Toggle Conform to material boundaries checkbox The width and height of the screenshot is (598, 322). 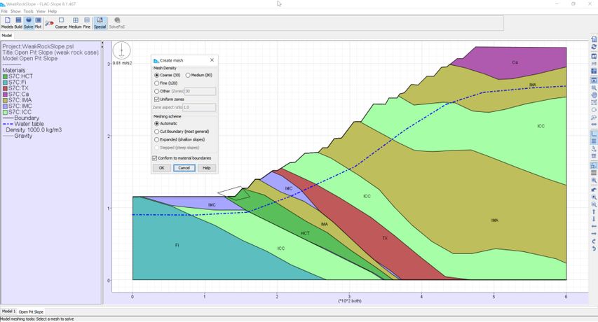pos(156,158)
